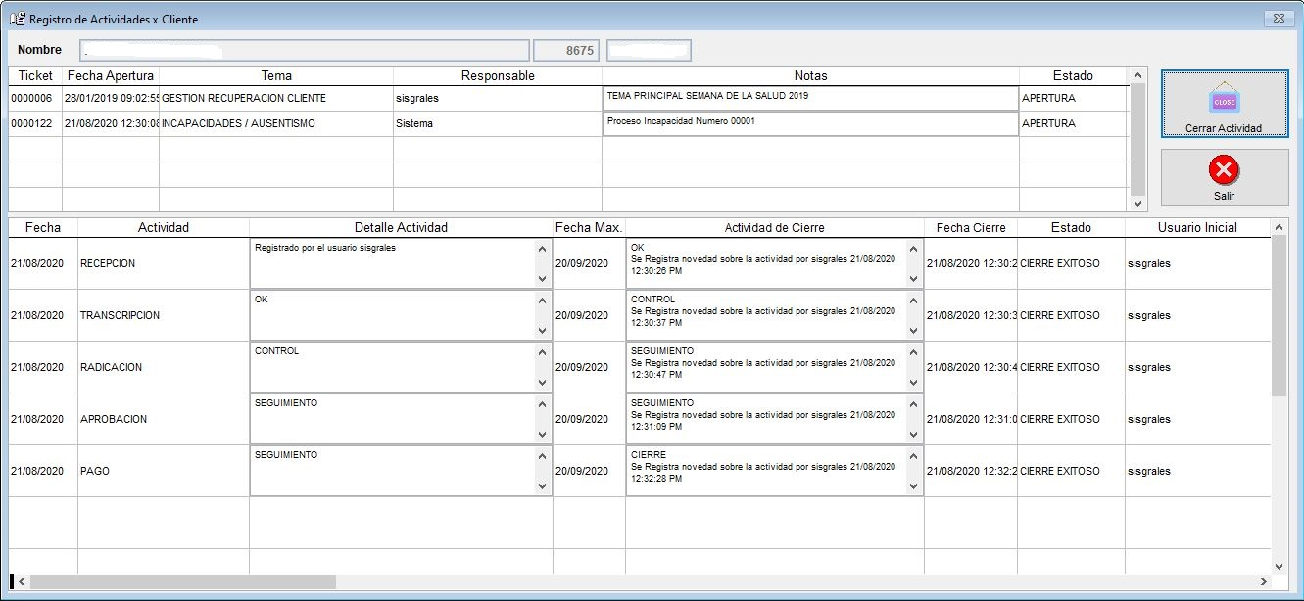
Task: Click the Actividad de Cierre column header
Action: tap(774, 227)
